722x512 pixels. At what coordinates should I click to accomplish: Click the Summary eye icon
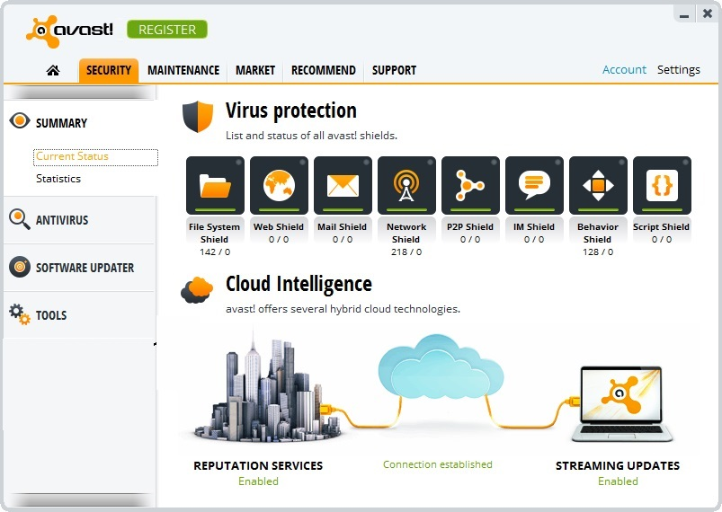pyautogui.click(x=20, y=121)
